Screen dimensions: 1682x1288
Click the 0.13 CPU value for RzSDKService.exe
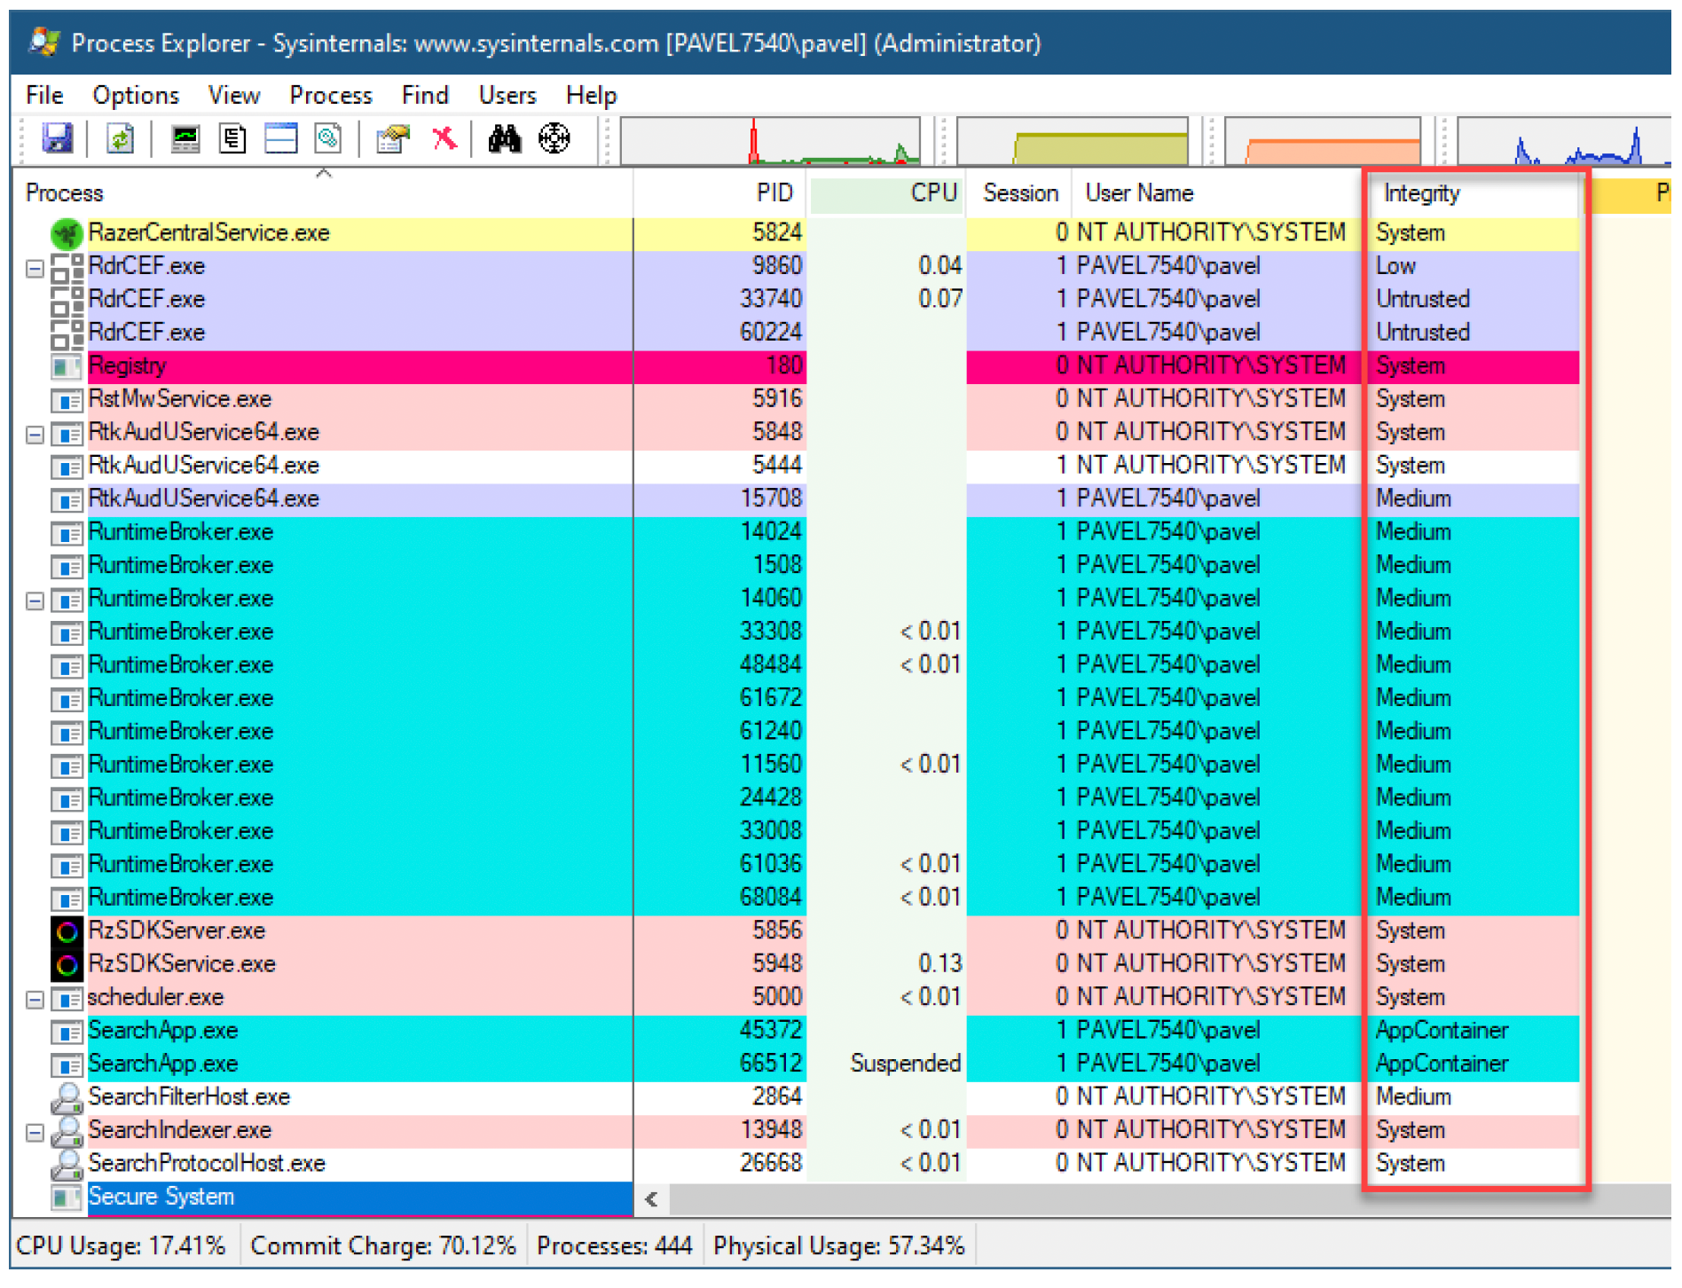[x=939, y=965]
